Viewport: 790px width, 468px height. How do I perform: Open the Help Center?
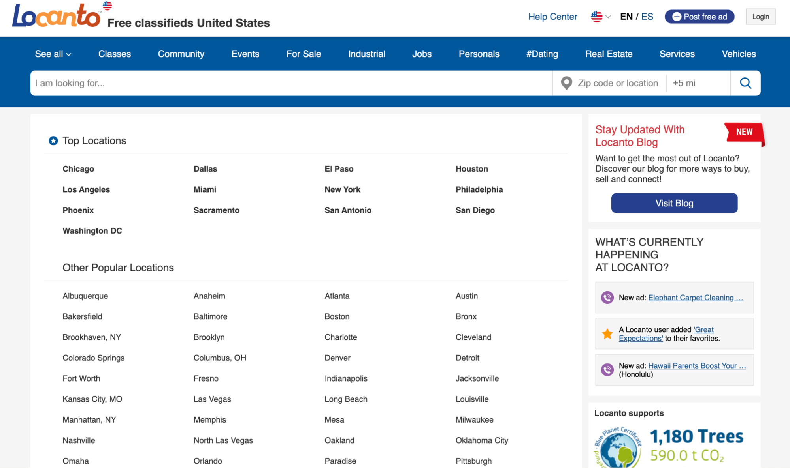(552, 17)
